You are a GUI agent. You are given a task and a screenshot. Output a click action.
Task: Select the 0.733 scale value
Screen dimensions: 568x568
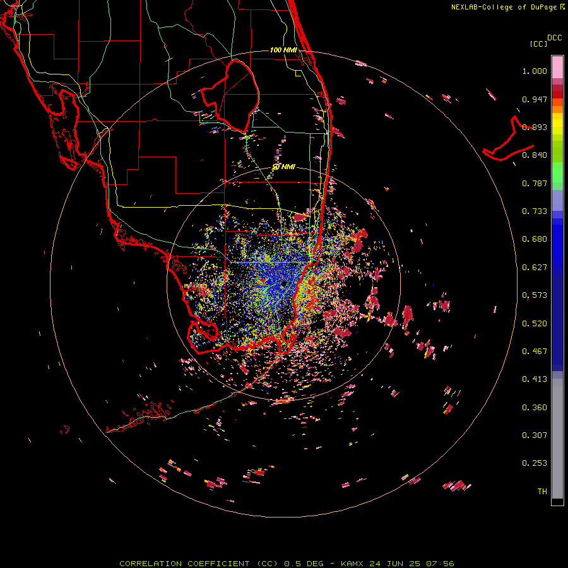(535, 211)
